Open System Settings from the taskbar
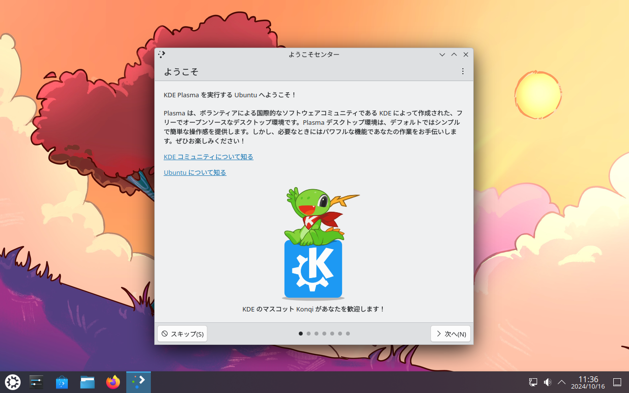 tap(36, 382)
